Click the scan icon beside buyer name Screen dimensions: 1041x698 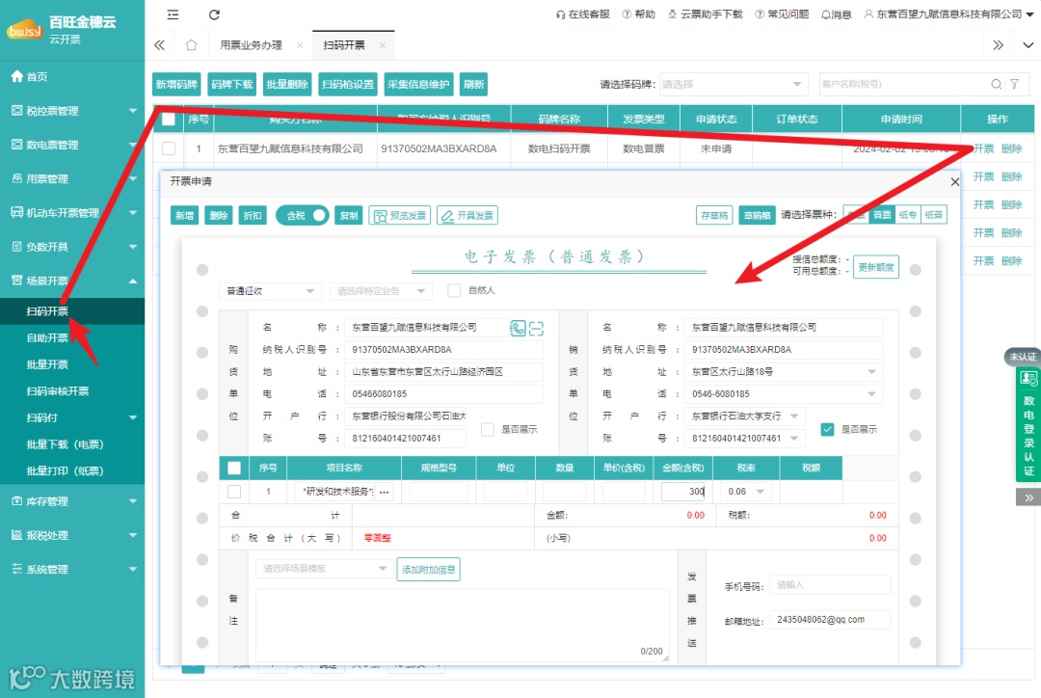click(x=537, y=328)
